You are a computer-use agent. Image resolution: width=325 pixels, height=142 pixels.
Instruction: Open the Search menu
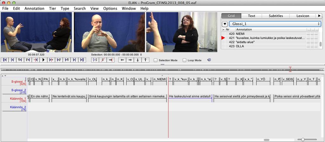pyautogui.click(x=80, y=9)
